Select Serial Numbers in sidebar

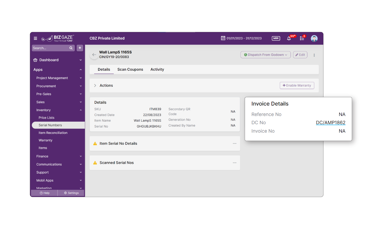pyautogui.click(x=58, y=125)
